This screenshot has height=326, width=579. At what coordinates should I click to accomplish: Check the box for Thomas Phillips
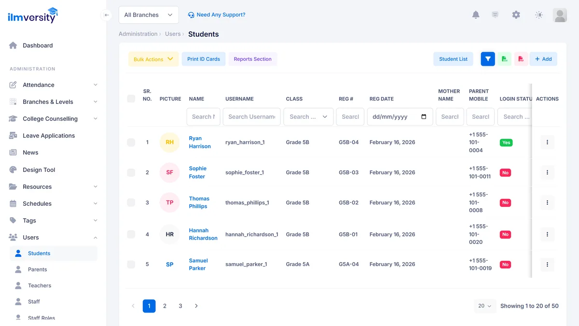131,203
